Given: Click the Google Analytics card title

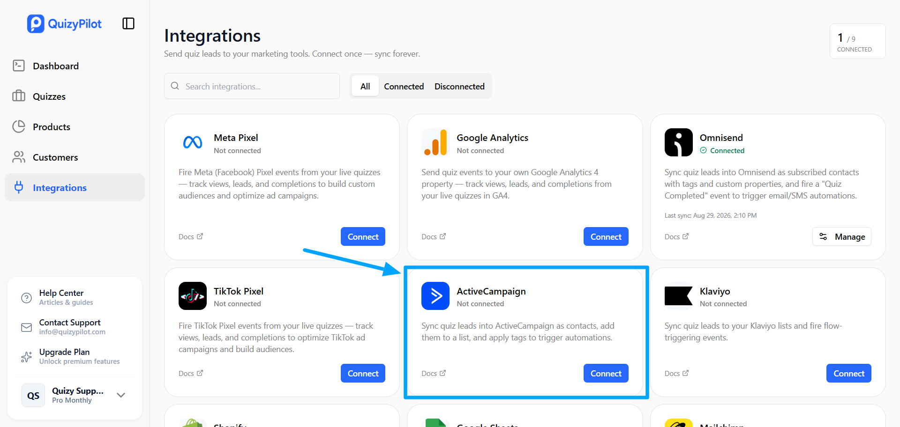Looking at the screenshot, I should (492, 138).
